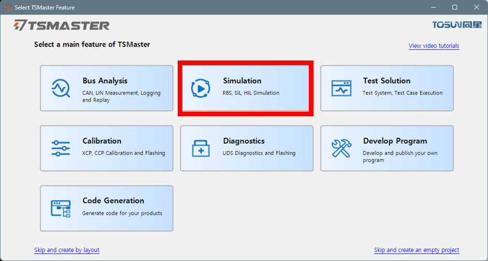
Task: Click the Develop Program wrench-hammer icon
Action: [341, 148]
